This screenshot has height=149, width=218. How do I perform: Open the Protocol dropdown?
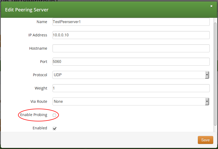pyautogui.click(x=131, y=75)
